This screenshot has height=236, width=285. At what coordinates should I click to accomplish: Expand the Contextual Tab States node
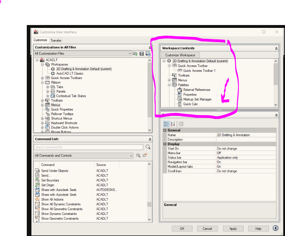(x=47, y=96)
